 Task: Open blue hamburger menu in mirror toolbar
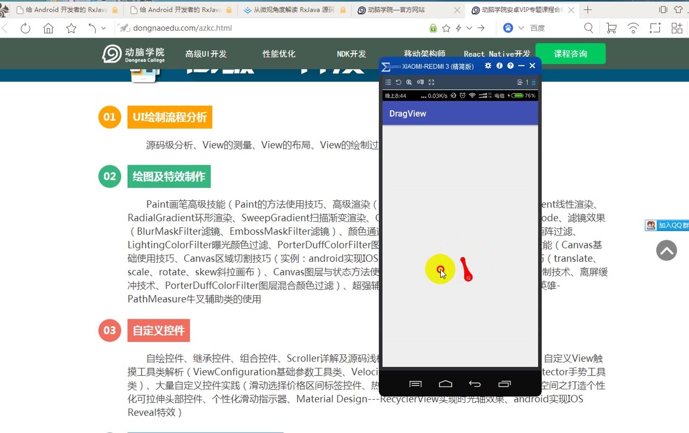coord(533,82)
